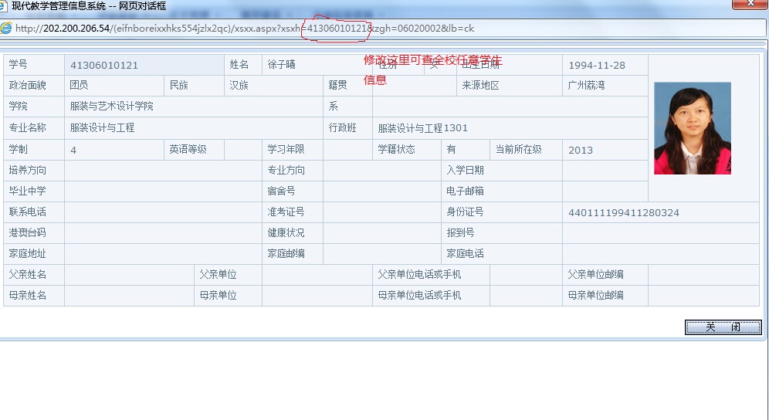Viewport: 769px width, 420px height.
Task: Click the 家庭电话 label cell
Action: (502, 254)
